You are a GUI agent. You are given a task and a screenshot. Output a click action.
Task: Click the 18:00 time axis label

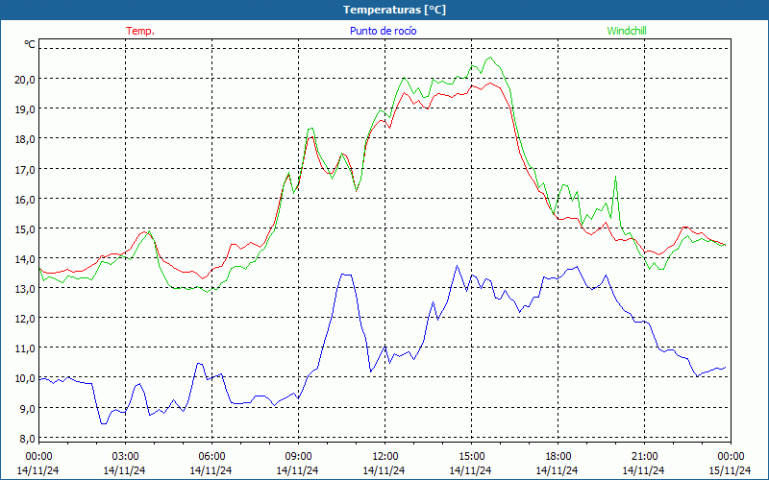pyautogui.click(x=558, y=457)
